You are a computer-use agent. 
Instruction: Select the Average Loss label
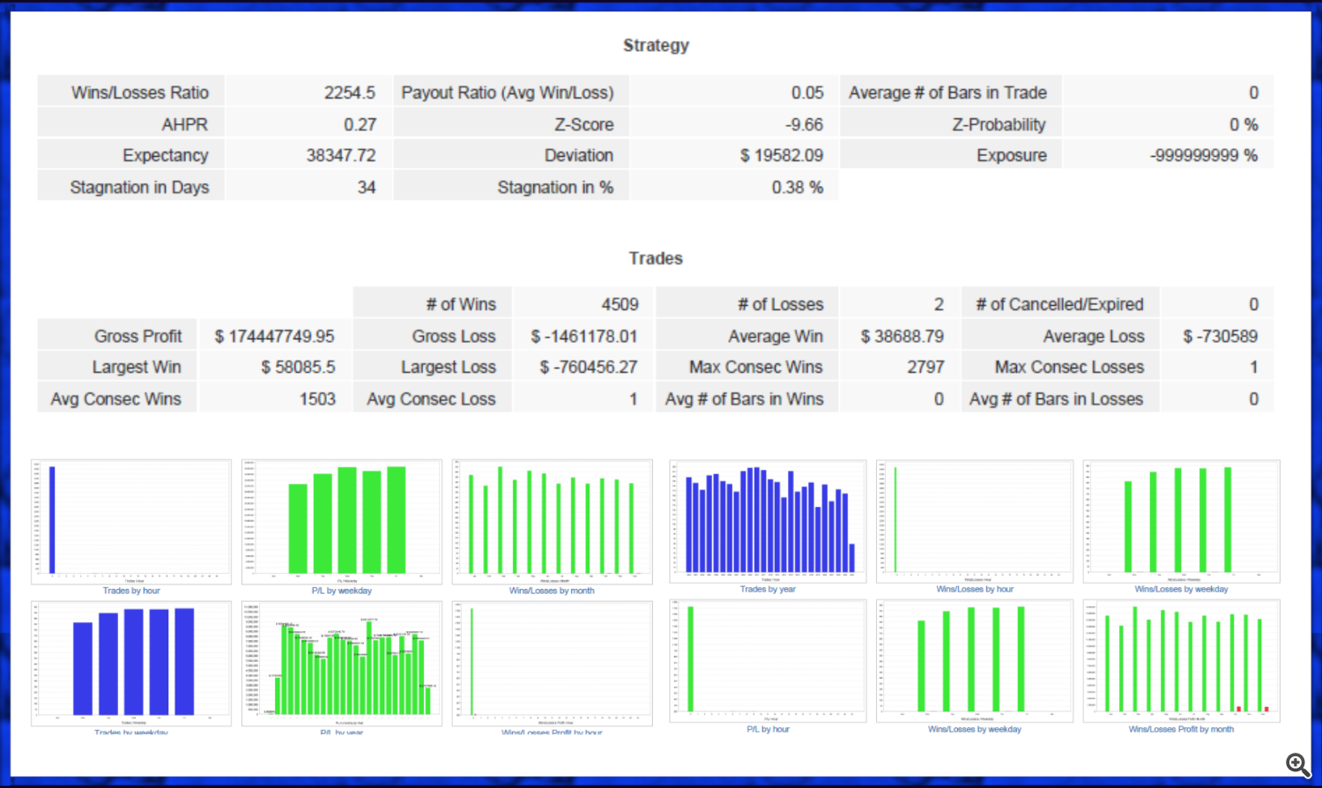point(1094,336)
